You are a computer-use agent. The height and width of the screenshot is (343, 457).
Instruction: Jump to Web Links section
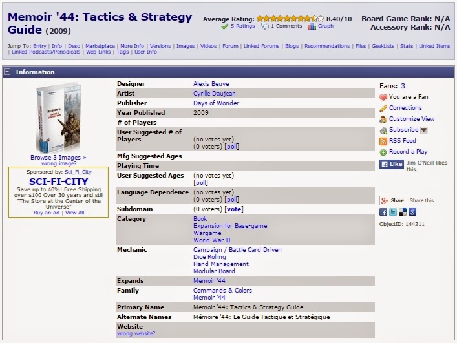[x=98, y=52]
